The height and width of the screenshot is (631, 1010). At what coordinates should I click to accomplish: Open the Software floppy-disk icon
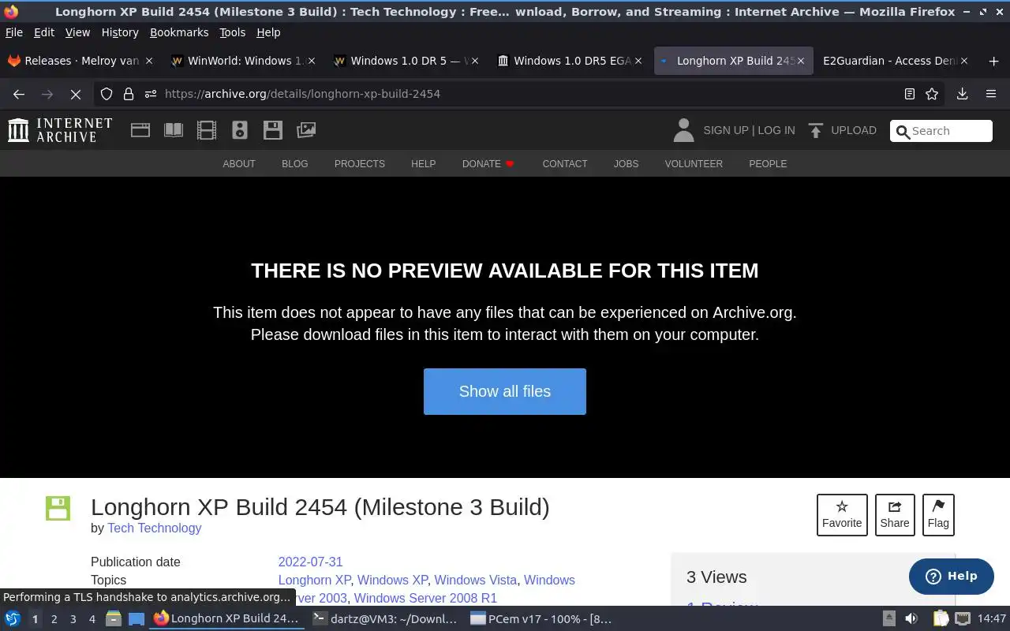273,130
